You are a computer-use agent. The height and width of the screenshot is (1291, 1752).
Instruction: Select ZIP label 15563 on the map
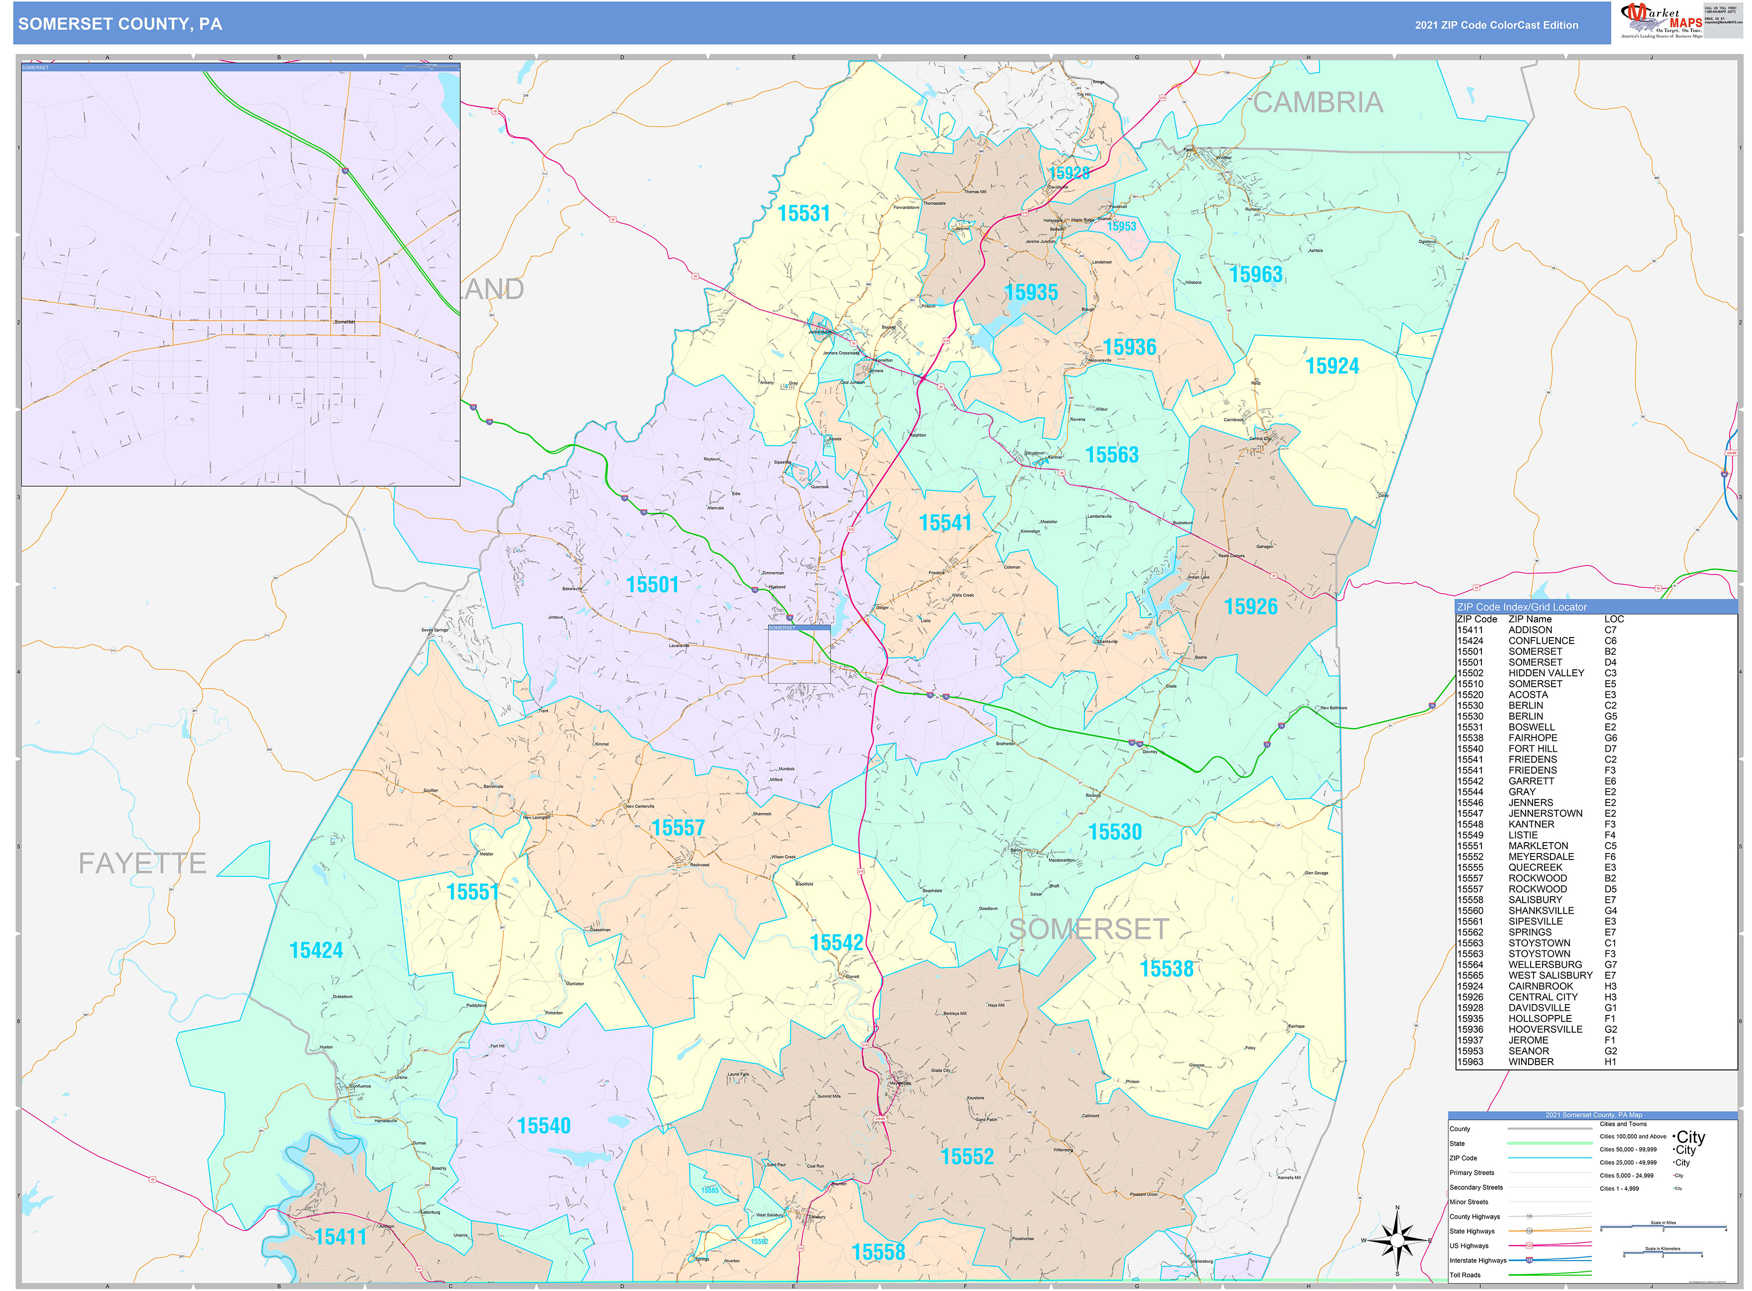(x=1111, y=454)
